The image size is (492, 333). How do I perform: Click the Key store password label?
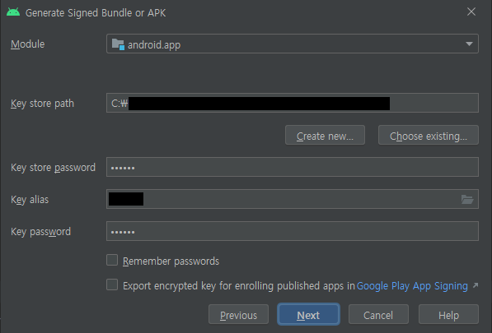53,168
